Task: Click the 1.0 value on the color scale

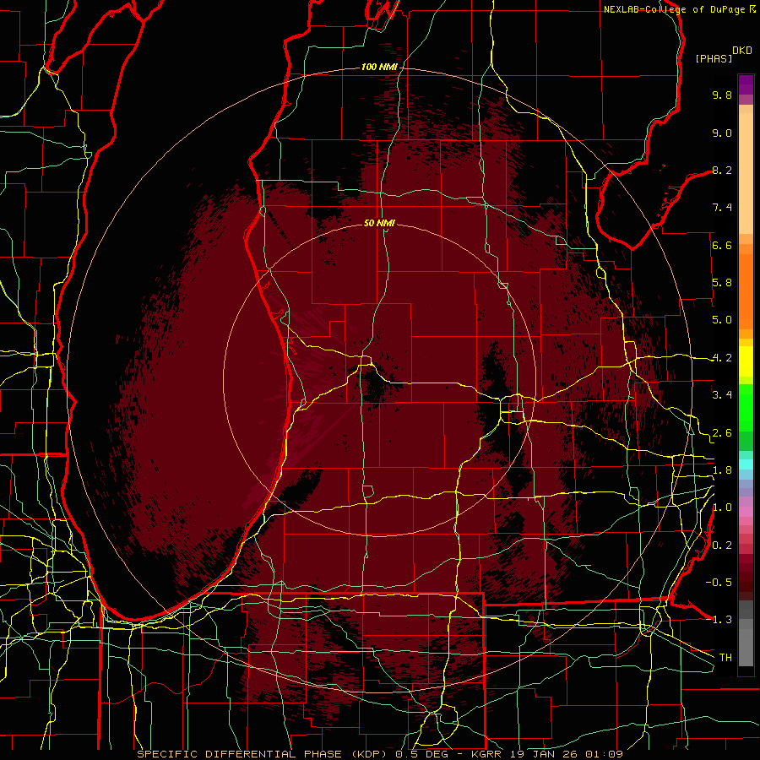Action: click(x=722, y=508)
